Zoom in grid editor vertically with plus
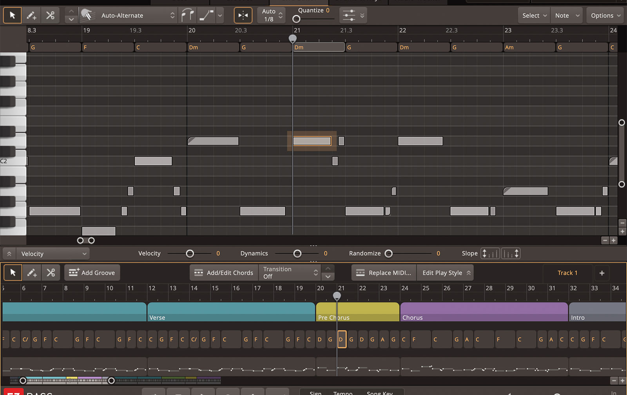The height and width of the screenshot is (395, 627). click(622, 231)
